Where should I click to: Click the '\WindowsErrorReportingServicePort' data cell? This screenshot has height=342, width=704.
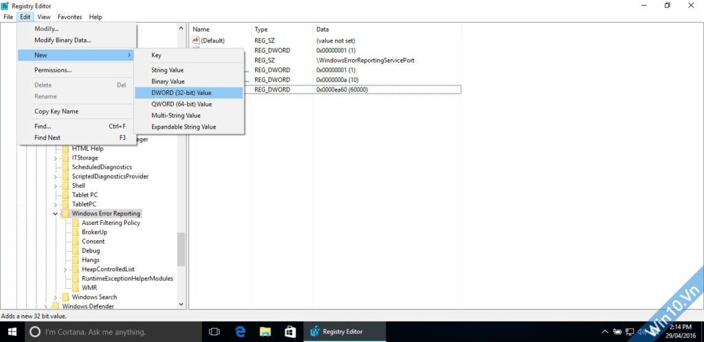pos(366,61)
